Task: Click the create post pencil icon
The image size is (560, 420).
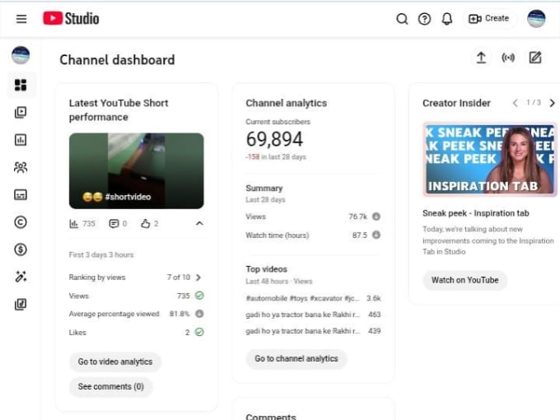Action: (x=535, y=58)
